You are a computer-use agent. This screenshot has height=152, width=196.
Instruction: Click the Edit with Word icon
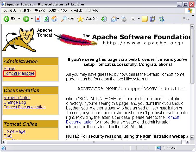pos(133,19)
